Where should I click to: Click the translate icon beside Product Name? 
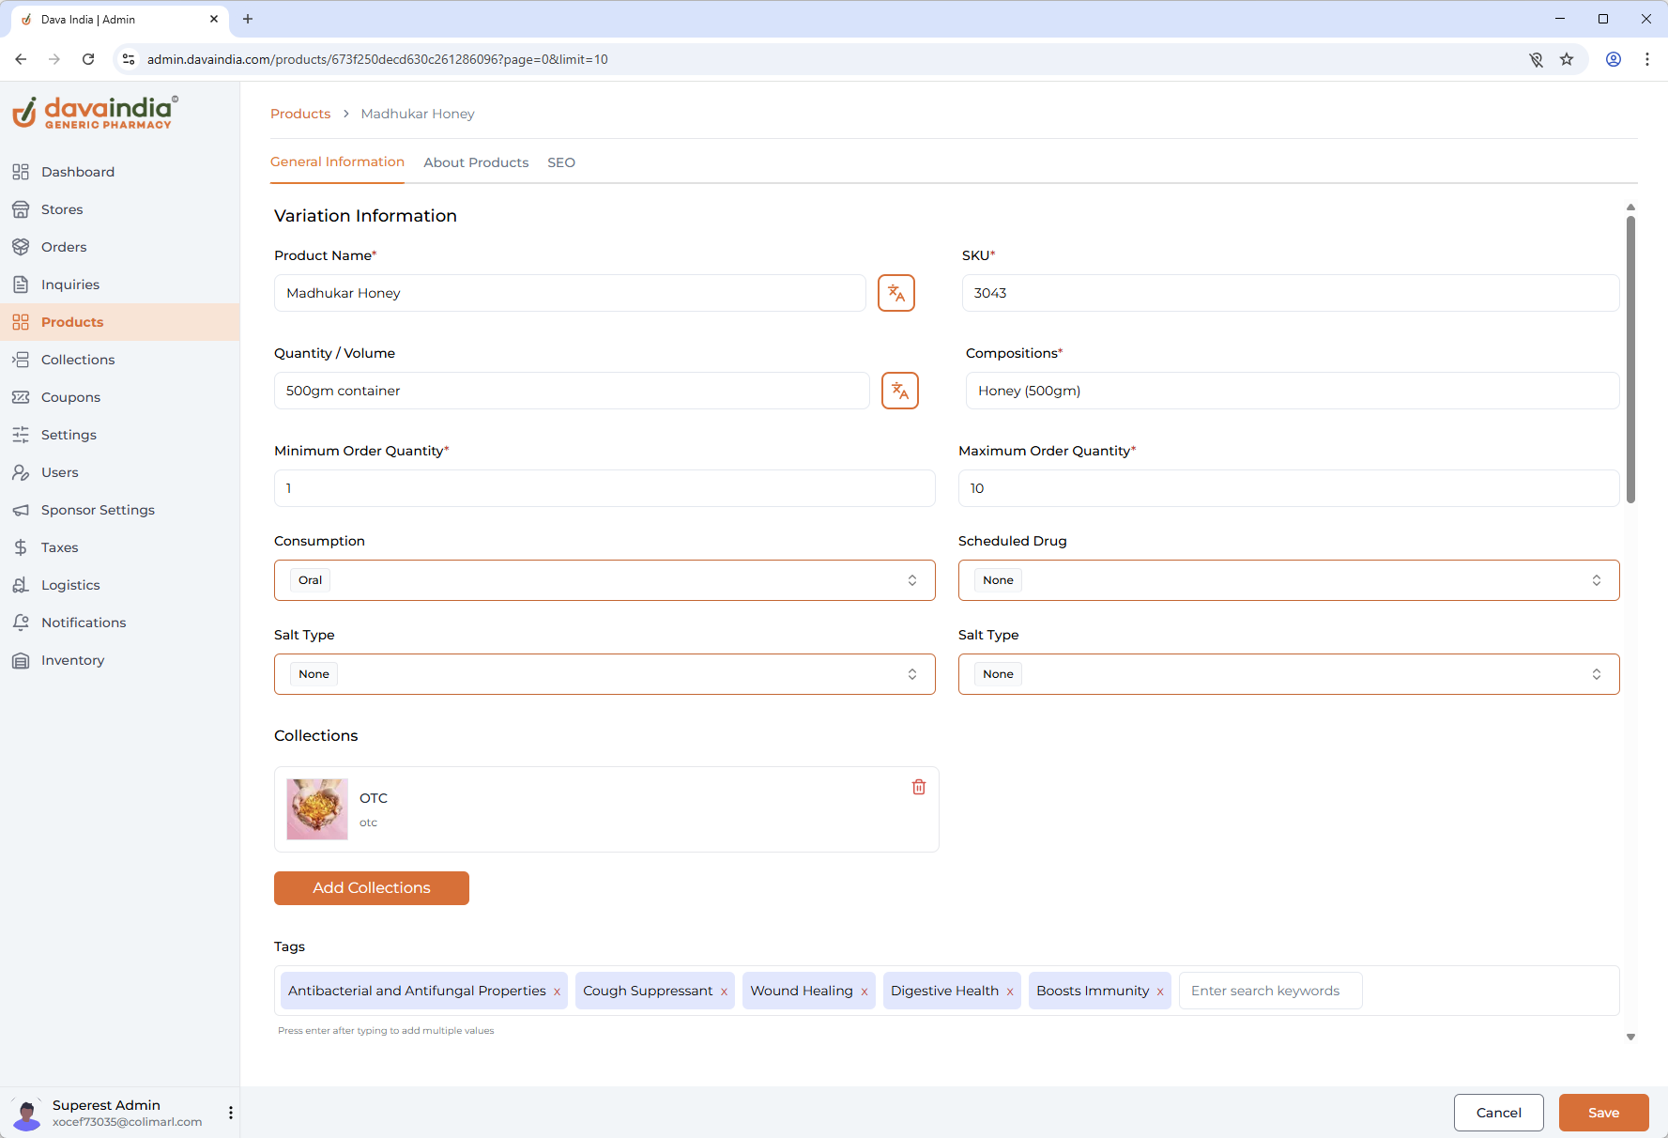[895, 293]
